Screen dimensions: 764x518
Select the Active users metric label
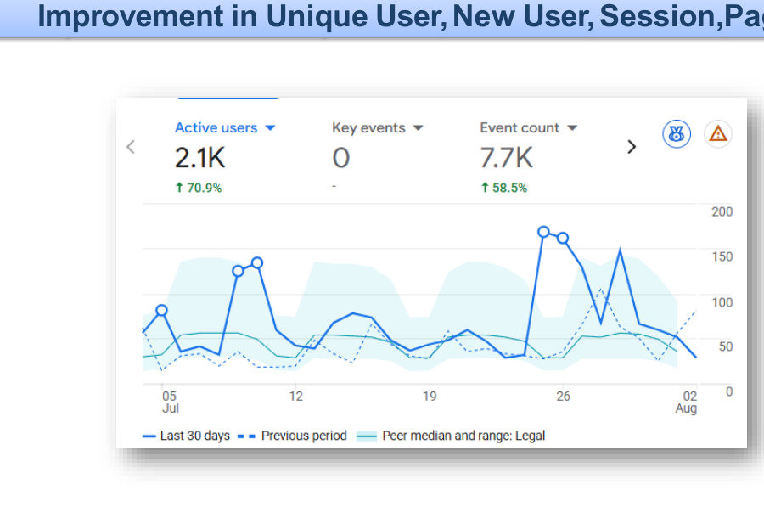[216, 127]
